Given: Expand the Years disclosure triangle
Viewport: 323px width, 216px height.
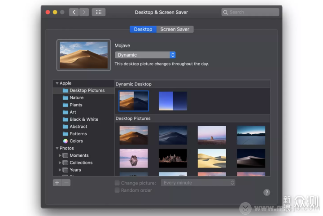Looking at the screenshot, I should pos(60,170).
